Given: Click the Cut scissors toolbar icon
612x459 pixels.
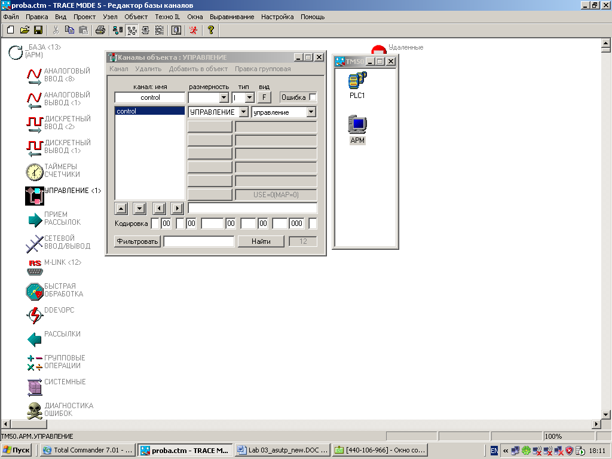Looking at the screenshot, I should pos(56,30).
